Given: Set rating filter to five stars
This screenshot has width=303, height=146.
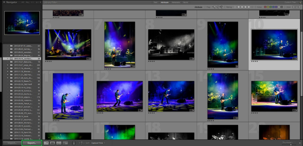Looking at the screenshot, I should point(252,7).
